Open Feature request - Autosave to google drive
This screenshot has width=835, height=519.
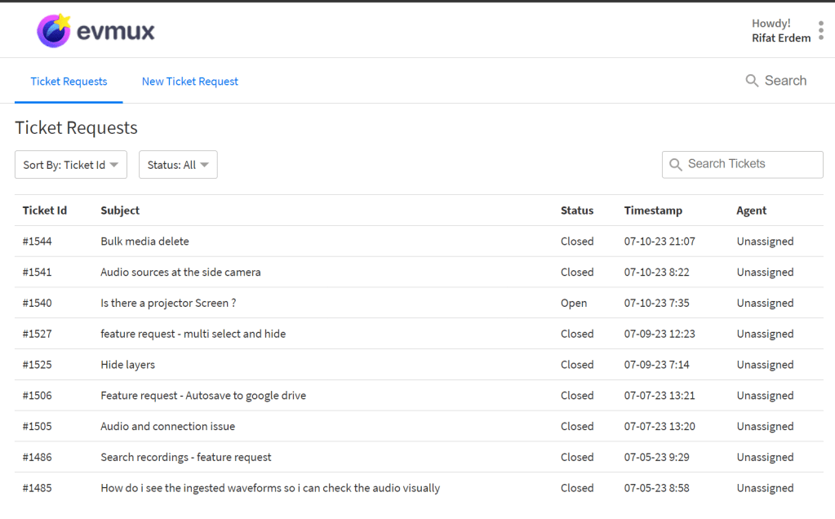point(203,396)
